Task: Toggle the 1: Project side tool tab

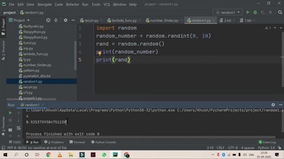Action: pyautogui.click(x=3, y=27)
